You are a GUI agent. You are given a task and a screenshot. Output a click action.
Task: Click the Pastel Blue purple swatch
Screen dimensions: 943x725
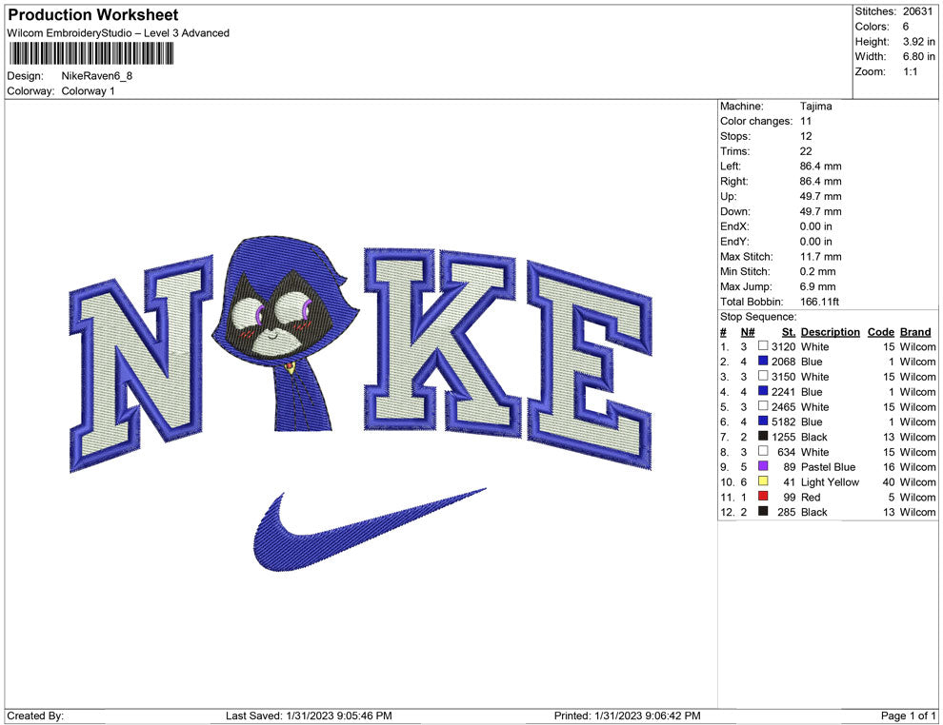(763, 466)
